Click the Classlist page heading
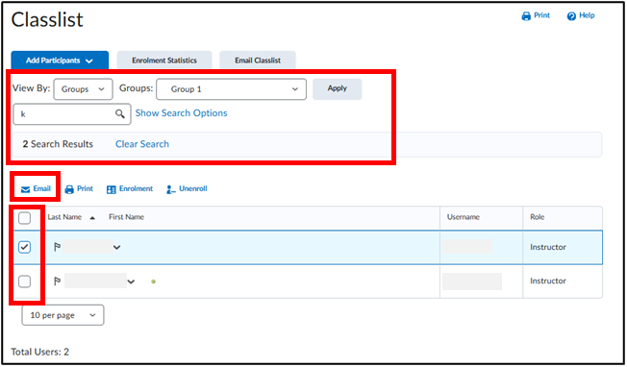 tap(47, 19)
